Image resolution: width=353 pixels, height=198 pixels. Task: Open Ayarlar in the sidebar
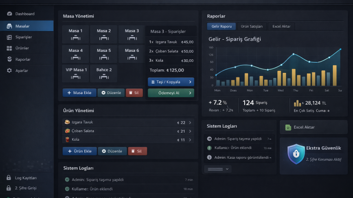27,70
